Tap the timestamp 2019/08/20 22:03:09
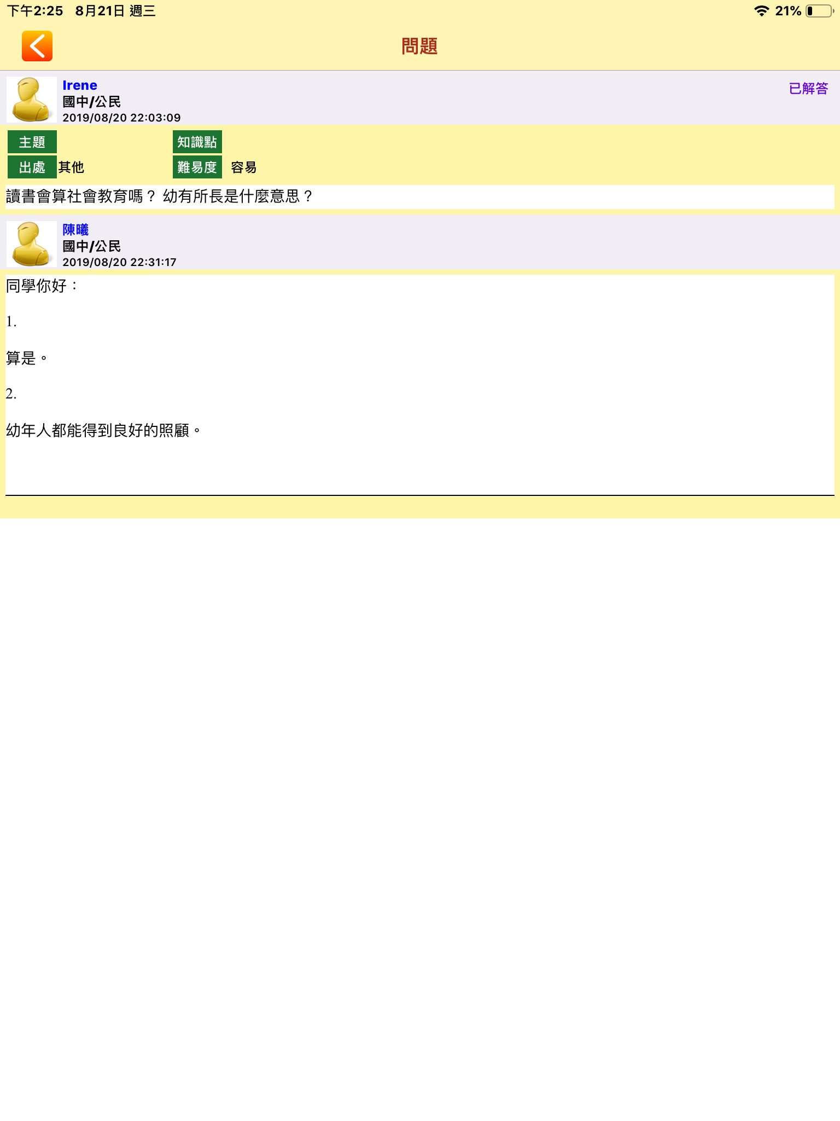Image resolution: width=840 pixels, height=1121 pixels. tap(121, 118)
